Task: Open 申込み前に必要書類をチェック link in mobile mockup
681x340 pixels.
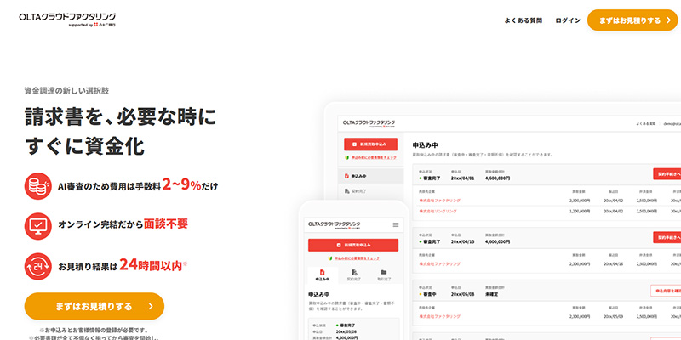Action: tap(357, 258)
